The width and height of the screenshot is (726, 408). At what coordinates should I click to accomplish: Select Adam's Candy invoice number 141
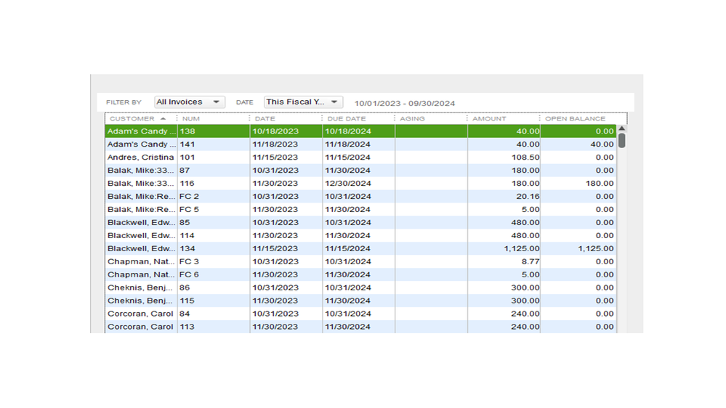(x=360, y=144)
